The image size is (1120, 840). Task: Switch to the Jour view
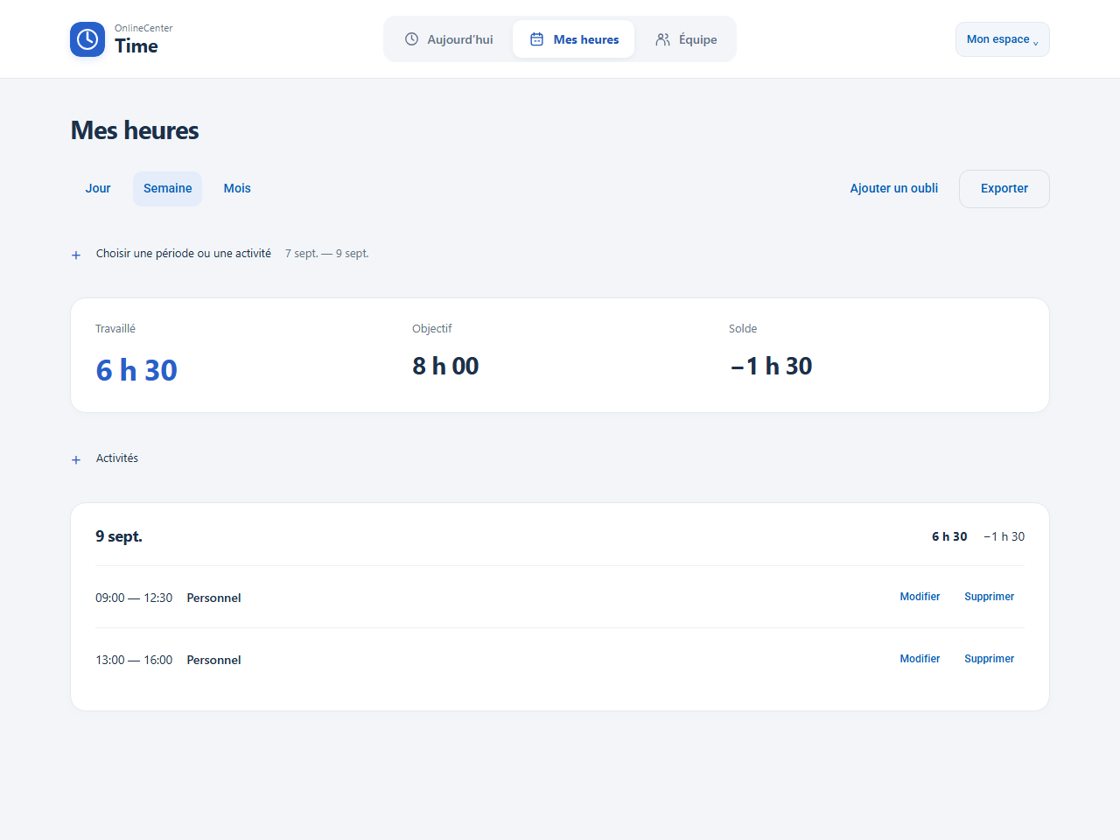tap(98, 189)
